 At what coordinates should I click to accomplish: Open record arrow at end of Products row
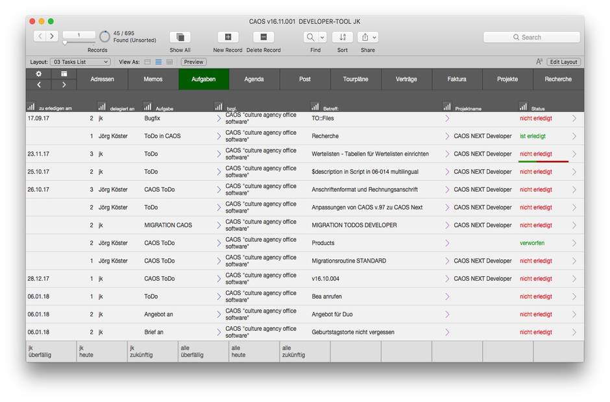coord(574,243)
